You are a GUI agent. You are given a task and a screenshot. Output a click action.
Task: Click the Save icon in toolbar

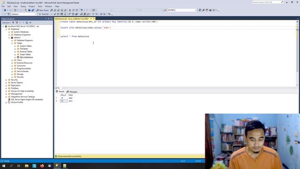pos(29,10)
